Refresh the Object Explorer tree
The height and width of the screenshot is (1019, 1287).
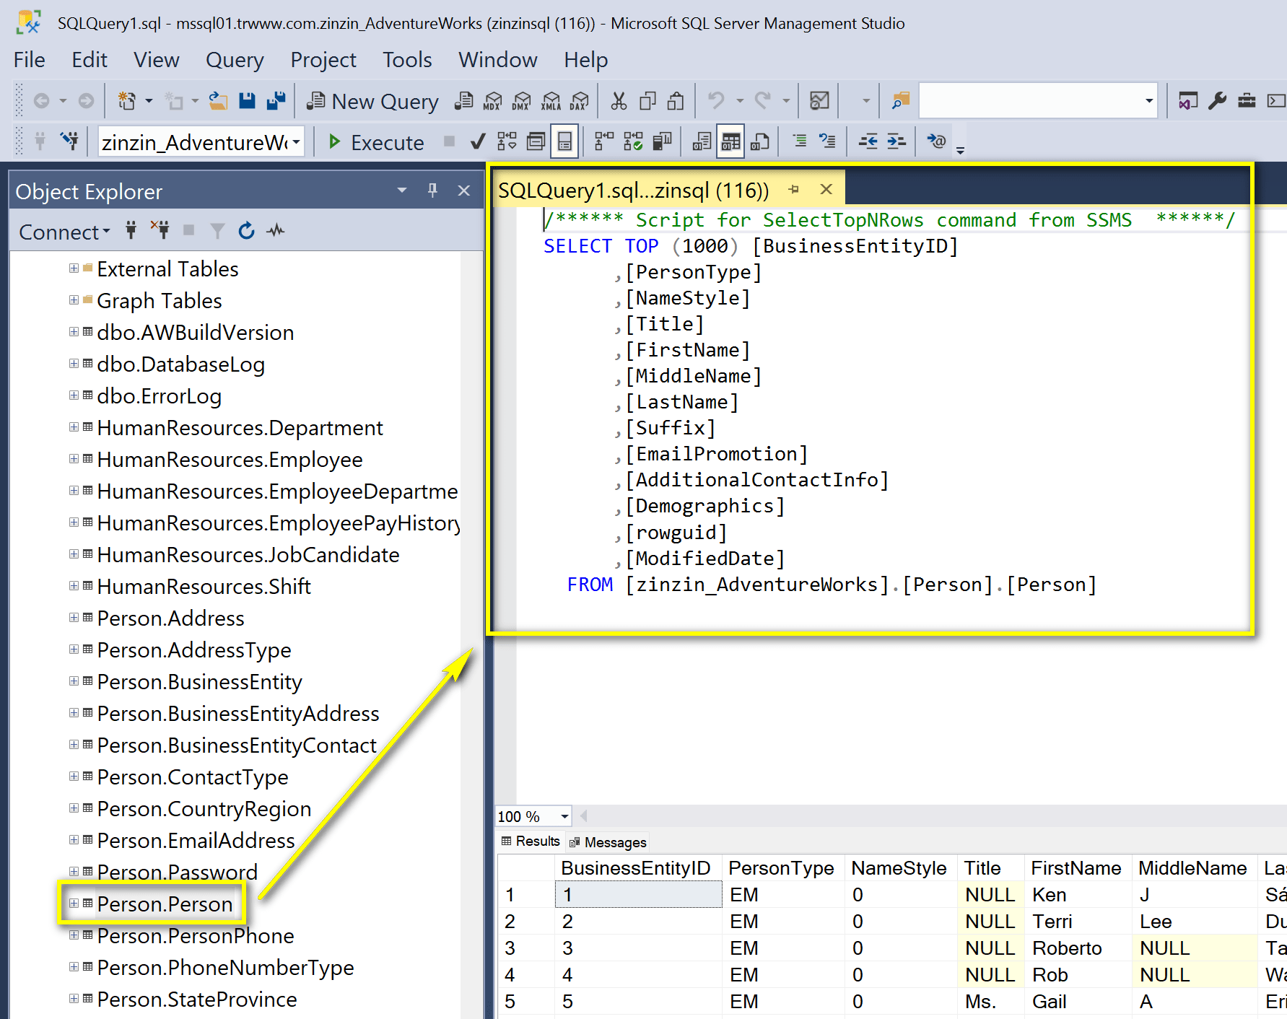[246, 231]
